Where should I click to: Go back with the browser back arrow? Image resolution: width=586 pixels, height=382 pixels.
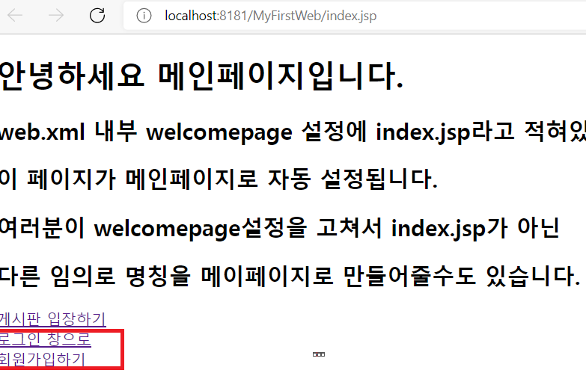click(x=15, y=15)
